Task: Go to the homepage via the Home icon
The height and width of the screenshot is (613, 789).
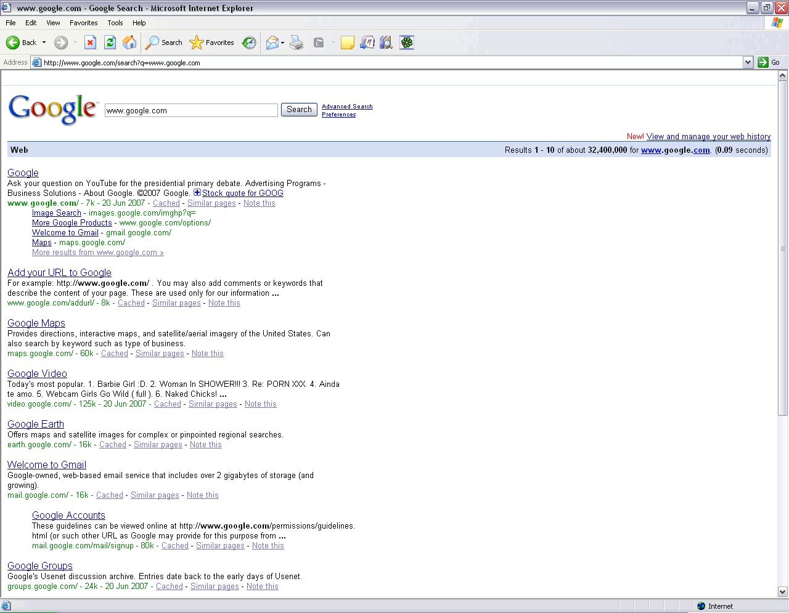Action: pyautogui.click(x=129, y=43)
